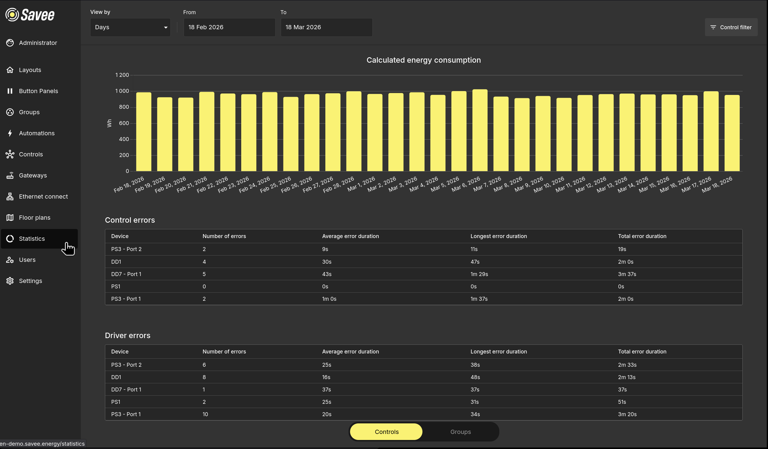Viewport: 768px width, 449px height.
Task: Click the Automations lightning icon
Action: (x=10, y=133)
